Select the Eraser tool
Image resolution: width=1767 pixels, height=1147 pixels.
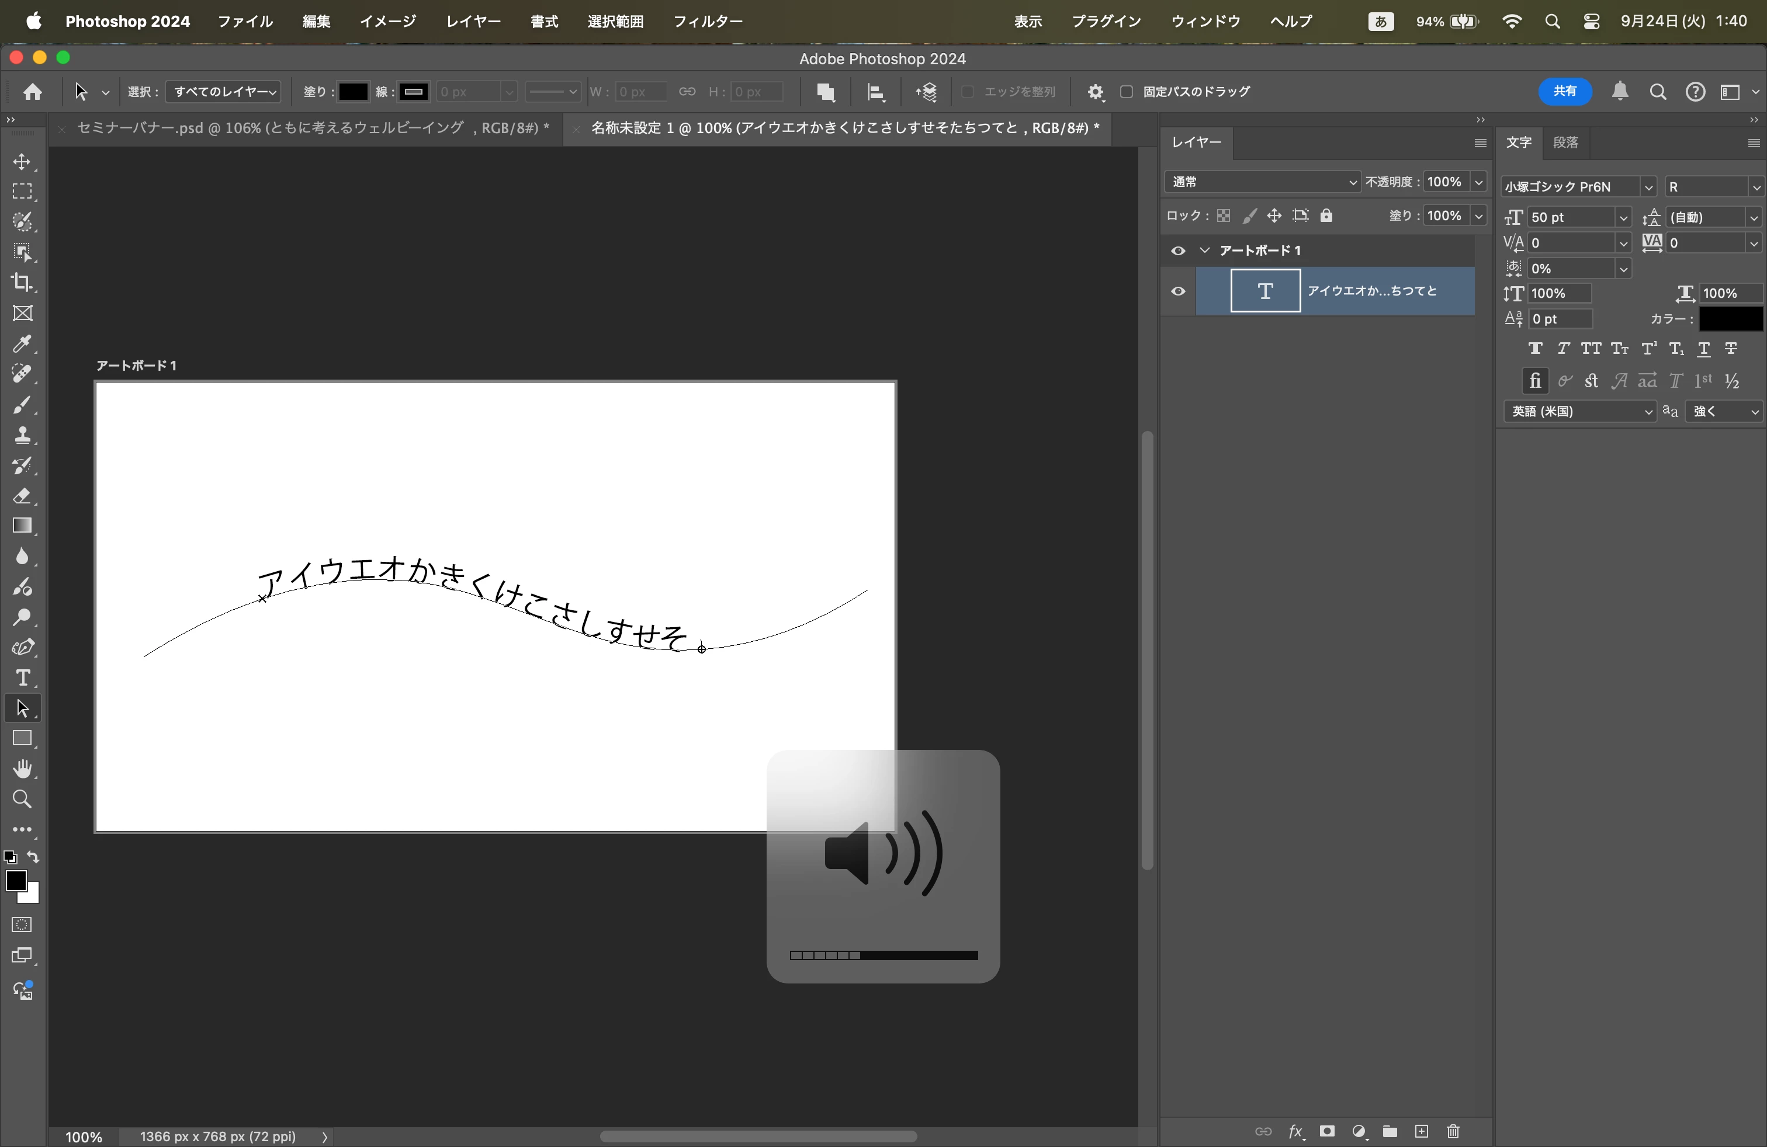22,496
